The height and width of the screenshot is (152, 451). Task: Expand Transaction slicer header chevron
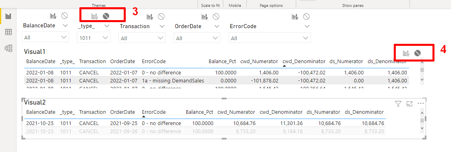(x=162, y=26)
